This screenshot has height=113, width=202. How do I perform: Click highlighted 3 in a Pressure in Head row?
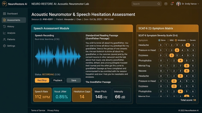pyautogui.click(x=177, y=50)
